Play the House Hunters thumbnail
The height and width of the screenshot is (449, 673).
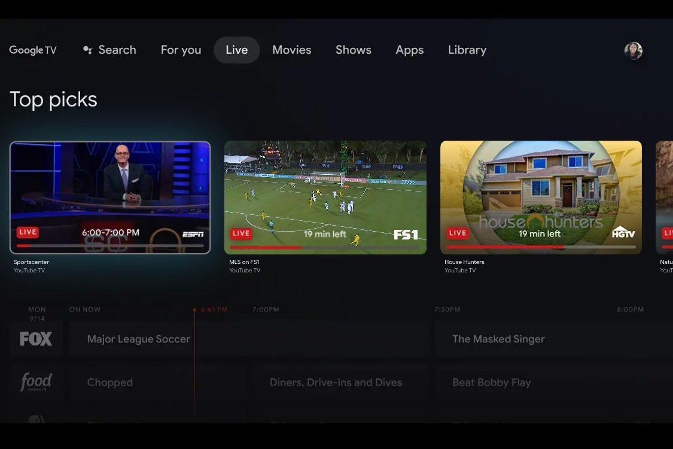(541, 197)
